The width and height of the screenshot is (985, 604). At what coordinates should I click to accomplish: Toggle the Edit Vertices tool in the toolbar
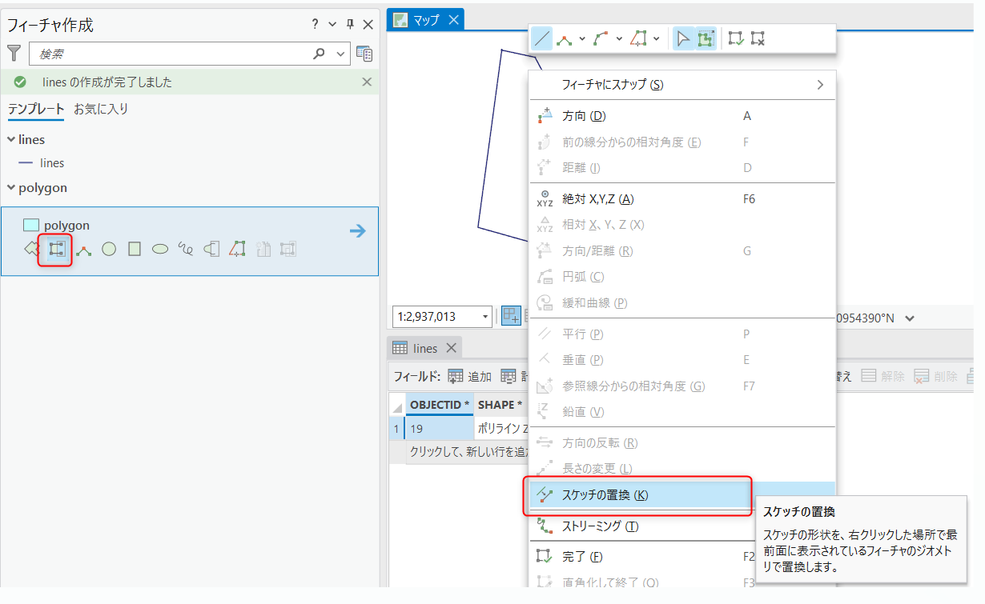tap(705, 38)
